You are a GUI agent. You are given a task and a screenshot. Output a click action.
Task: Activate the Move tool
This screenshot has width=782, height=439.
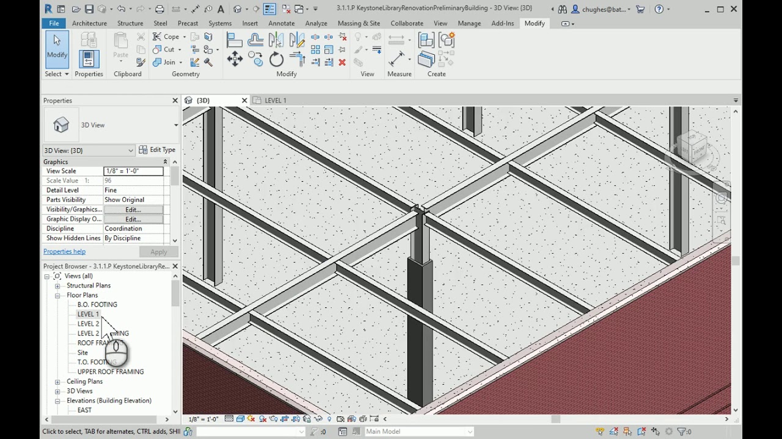tap(235, 59)
